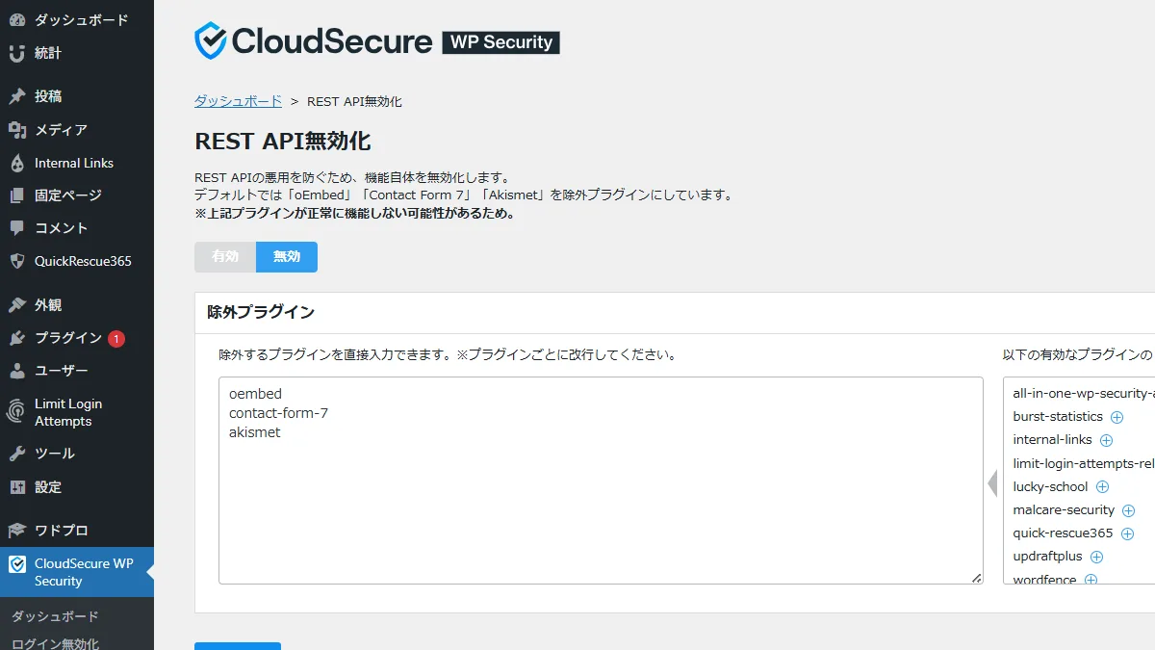
Task: Switch REST API disabling to 有効
Action: tap(225, 257)
